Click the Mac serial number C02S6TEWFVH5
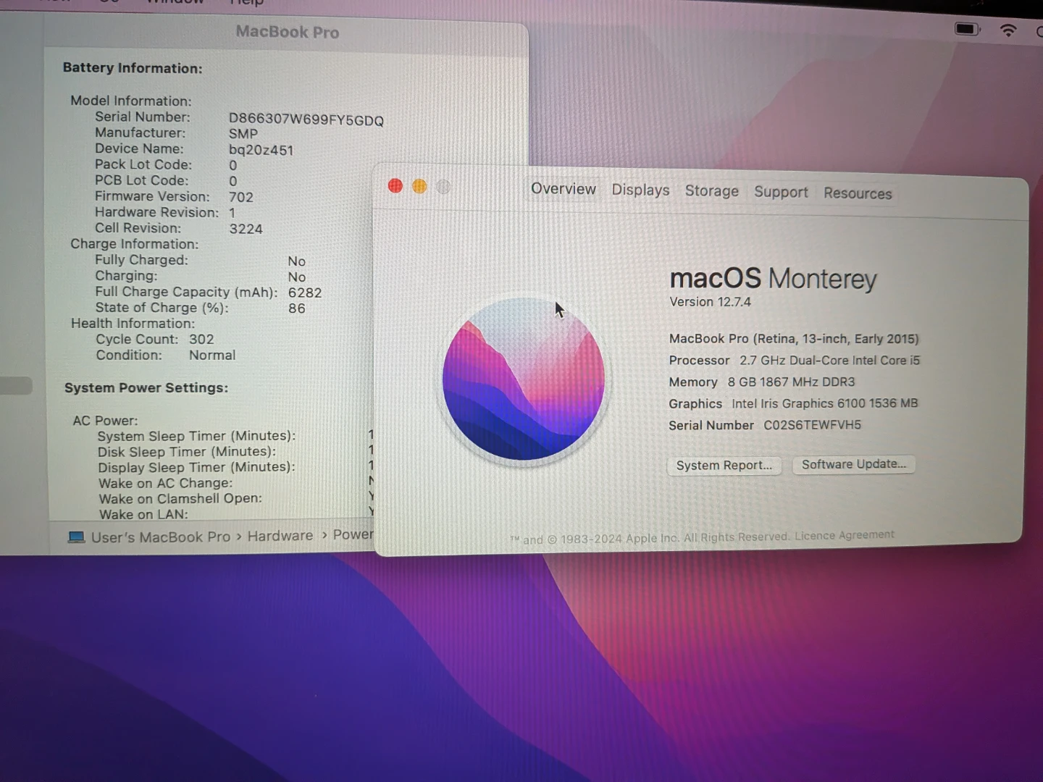 coord(812,425)
